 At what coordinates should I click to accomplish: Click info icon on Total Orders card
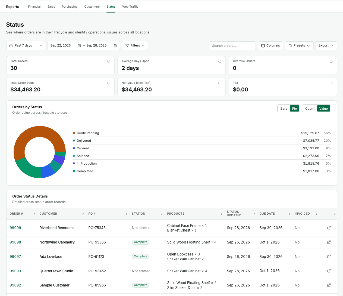(x=109, y=61)
